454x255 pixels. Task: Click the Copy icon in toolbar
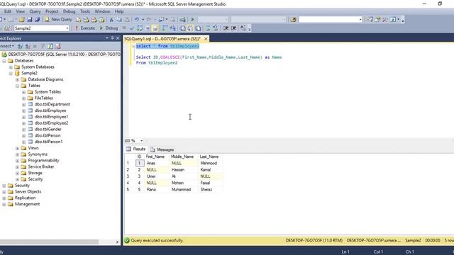click(x=119, y=19)
